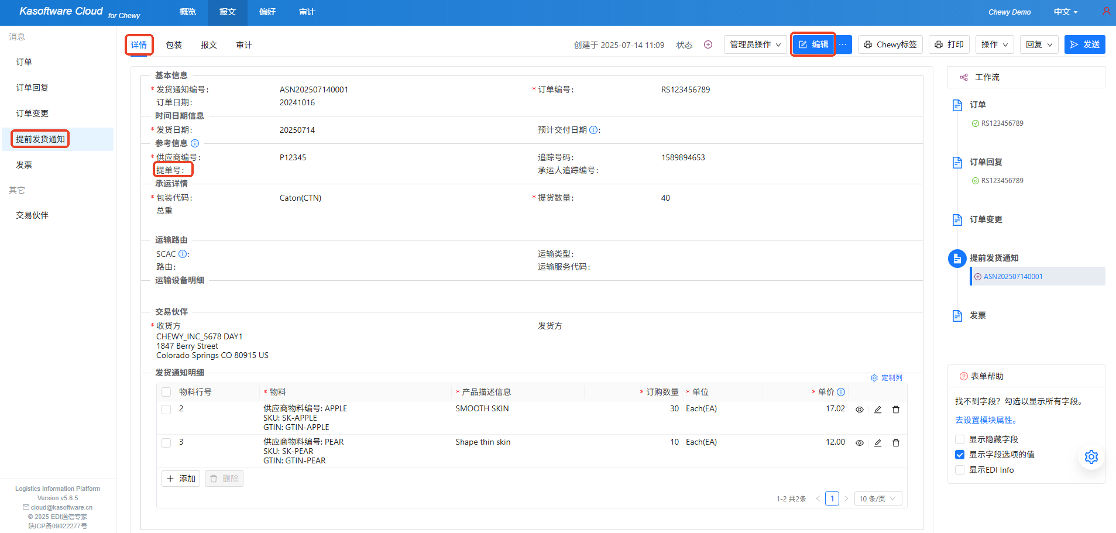The image size is (1116, 533).
Task: Click the 发送 button
Action: pos(1084,44)
